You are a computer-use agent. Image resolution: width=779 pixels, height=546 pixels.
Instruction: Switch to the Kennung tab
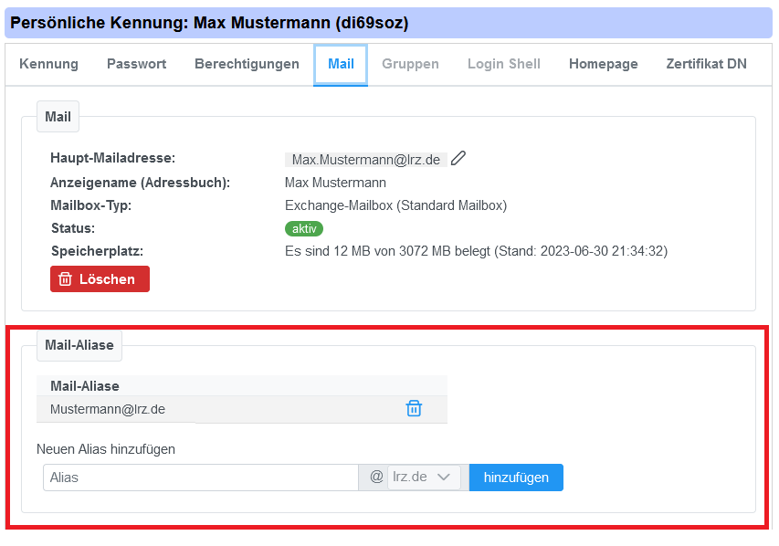48,64
